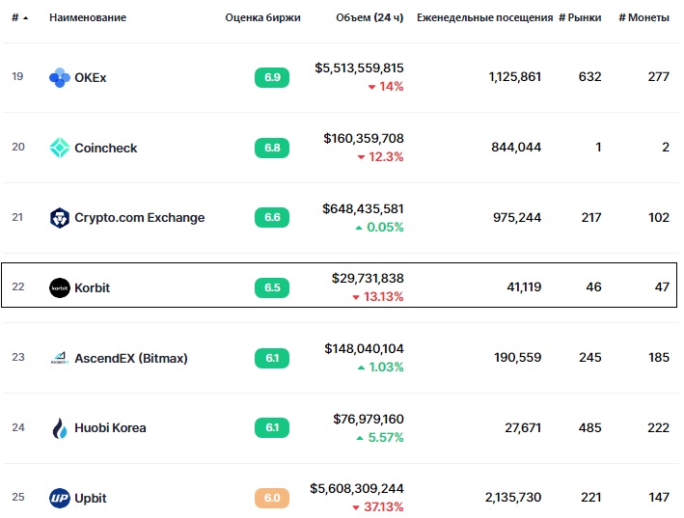This screenshot has height=518, width=684.
Task: Sort by the # rank column header
Action: click(15, 17)
